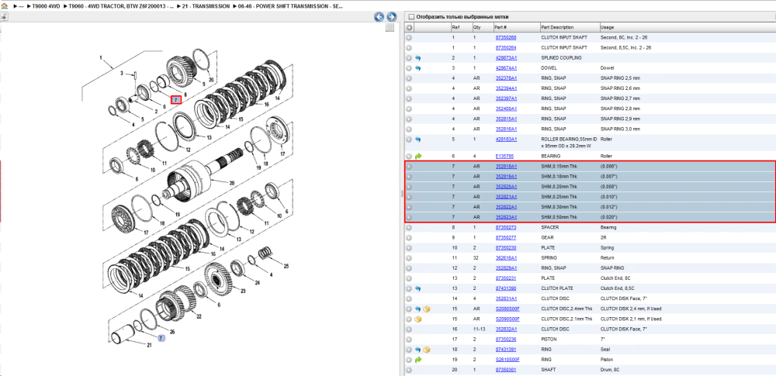The image size is (776, 376).
Task: Click 'SNAP RING 3,0 mm' usage cell
Action: coord(620,129)
